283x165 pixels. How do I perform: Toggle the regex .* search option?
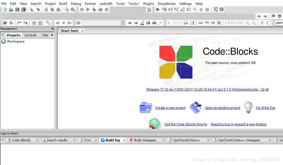coord(160,23)
